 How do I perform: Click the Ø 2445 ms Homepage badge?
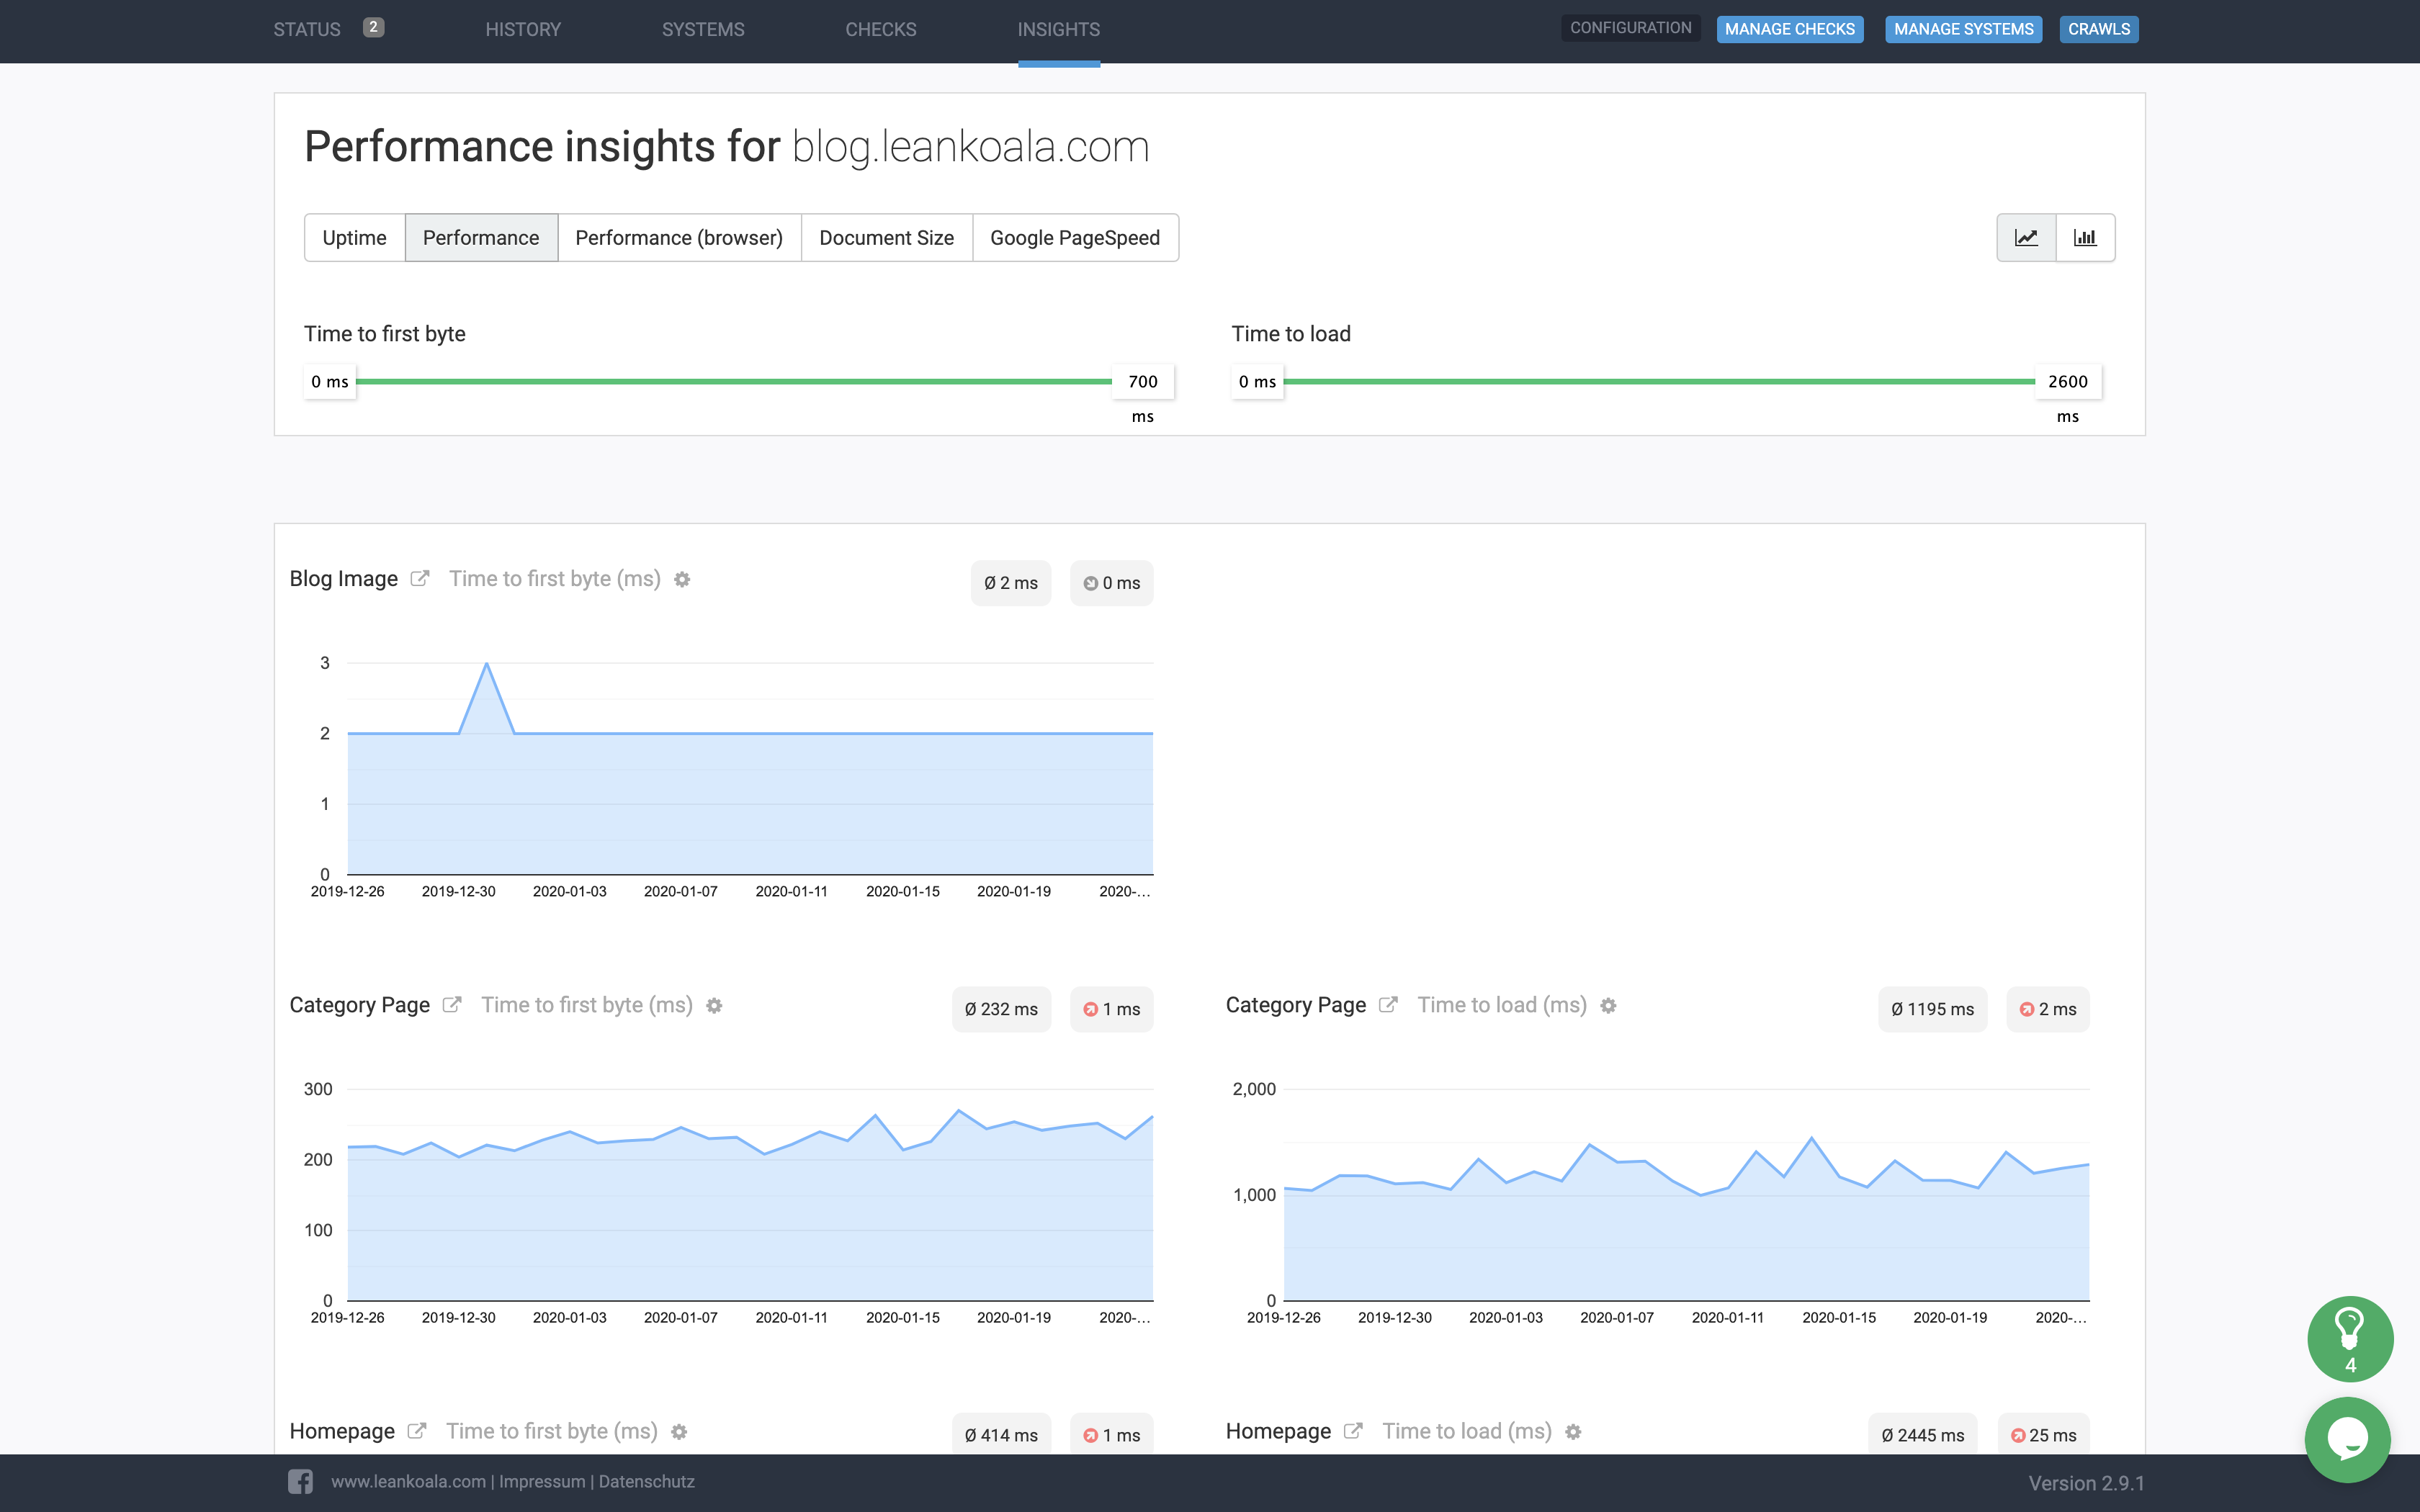tap(1922, 1435)
